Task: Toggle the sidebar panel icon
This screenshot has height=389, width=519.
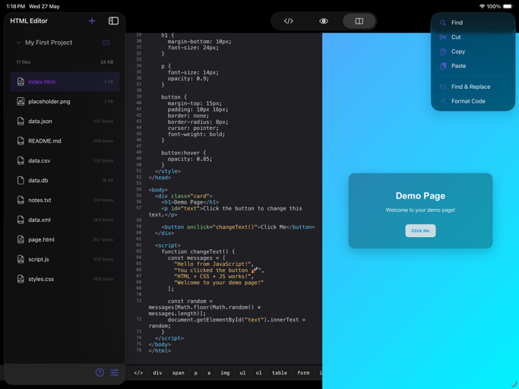Action: pos(113,21)
